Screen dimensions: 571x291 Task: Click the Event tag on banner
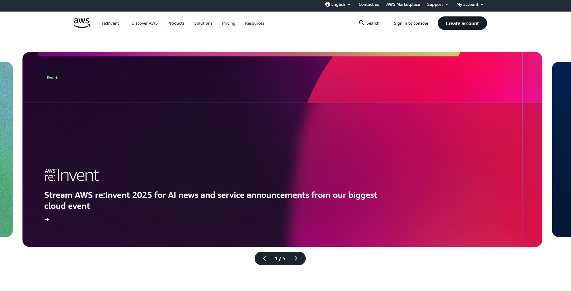(52, 78)
